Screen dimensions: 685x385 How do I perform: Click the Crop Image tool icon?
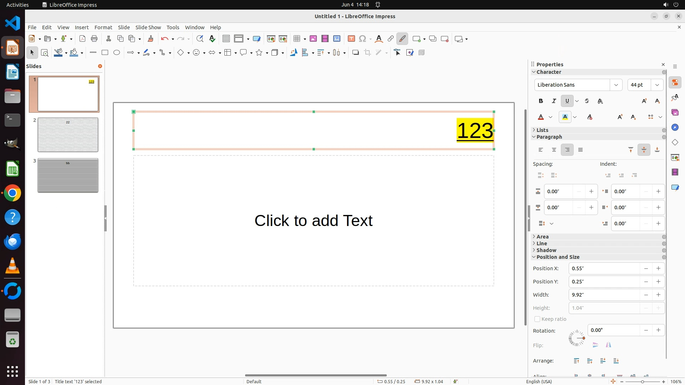(367, 53)
